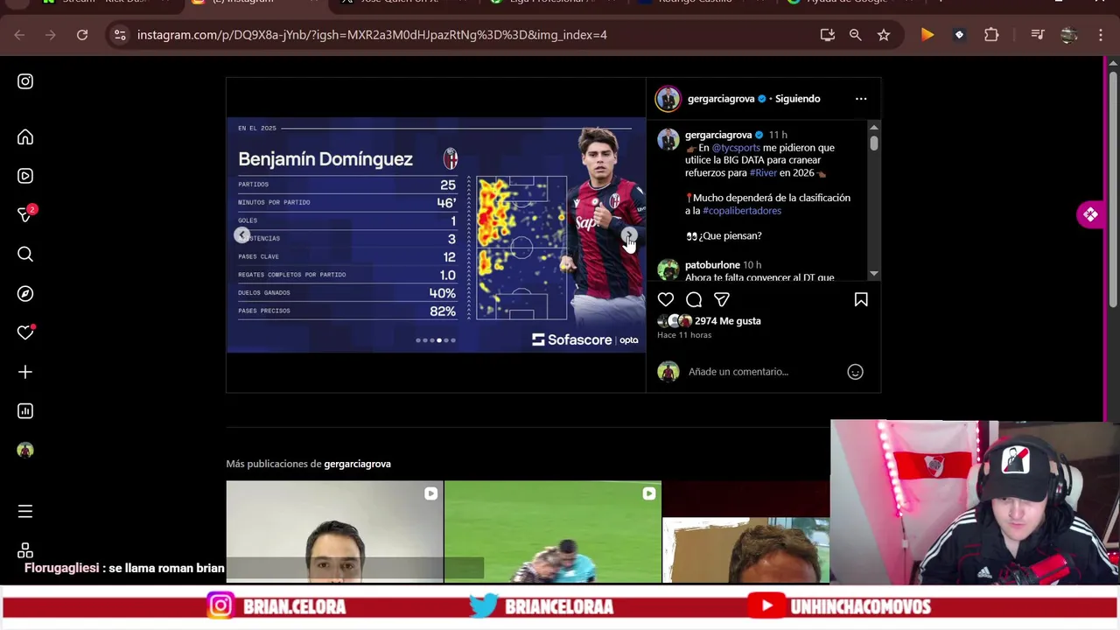This screenshot has width=1120, height=630.
Task: Click the comments panel scrollbar thumb
Action: [873, 143]
